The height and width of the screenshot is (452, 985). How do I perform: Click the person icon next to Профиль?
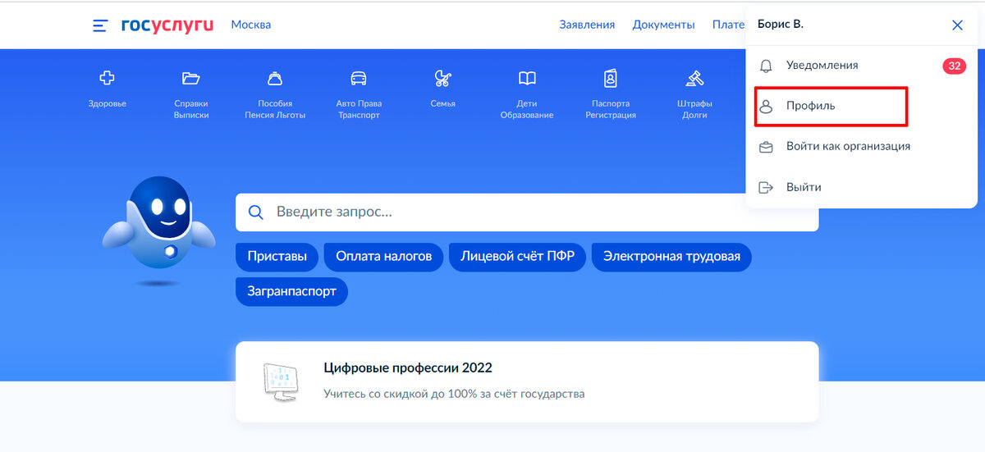pyautogui.click(x=766, y=107)
